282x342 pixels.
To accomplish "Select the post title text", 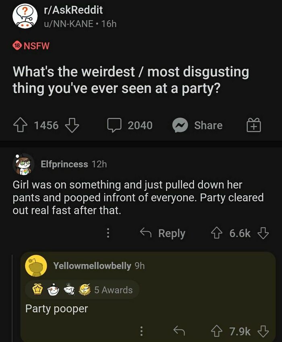I will click(131, 79).
